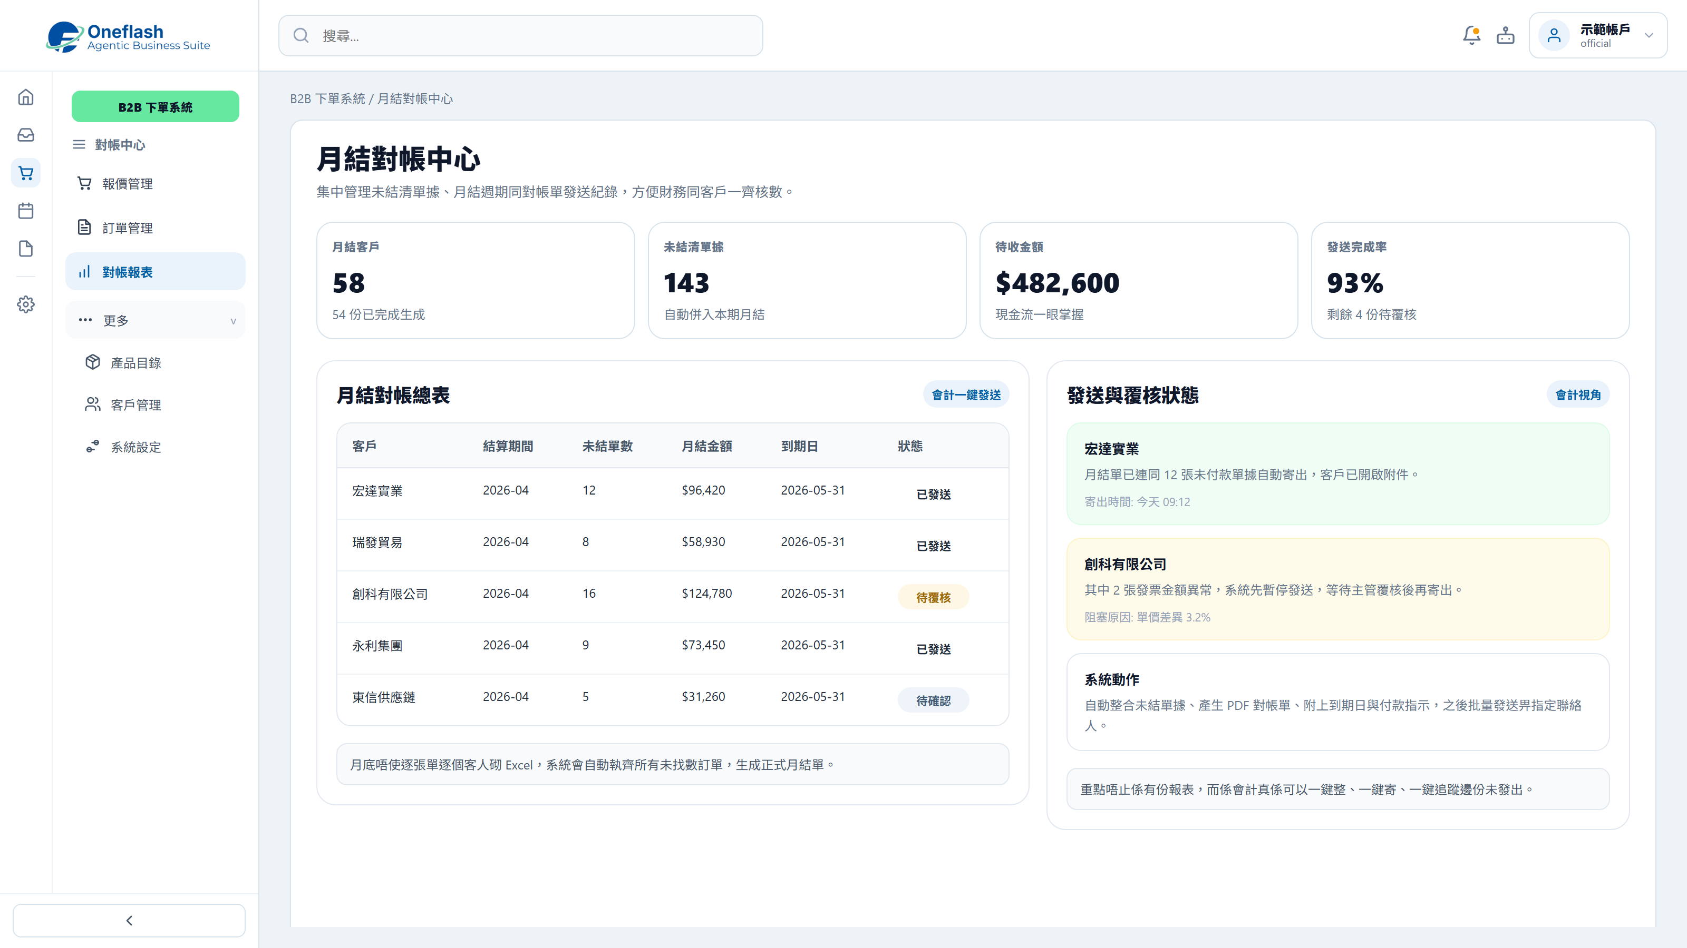The image size is (1687, 948).
Task: Open the 示範帳戶 account dropdown
Action: coord(1598,35)
